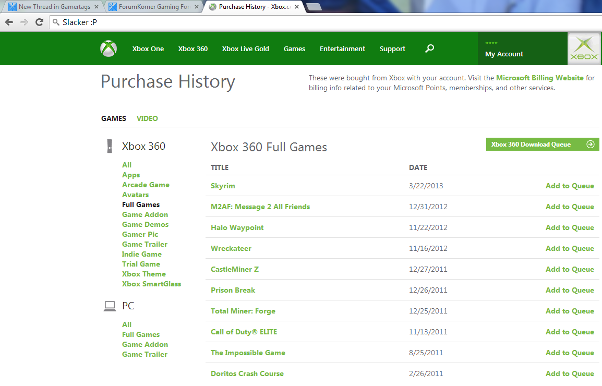
Task: Filter by Game Addon under Xbox 360
Action: pyautogui.click(x=145, y=214)
